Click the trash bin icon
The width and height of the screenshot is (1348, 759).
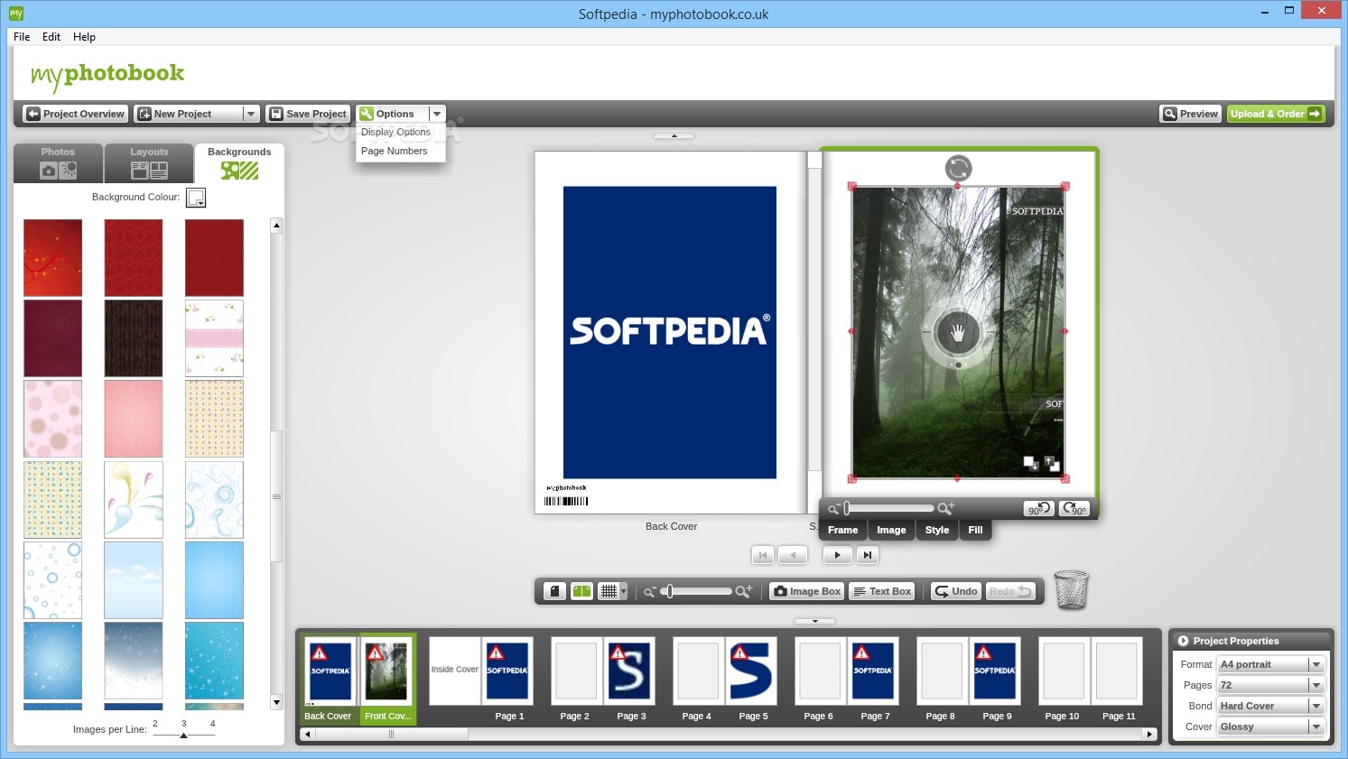(x=1071, y=589)
